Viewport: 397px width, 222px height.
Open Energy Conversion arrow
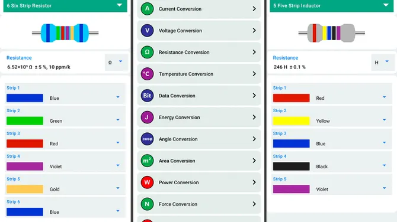pyautogui.click(x=254, y=117)
